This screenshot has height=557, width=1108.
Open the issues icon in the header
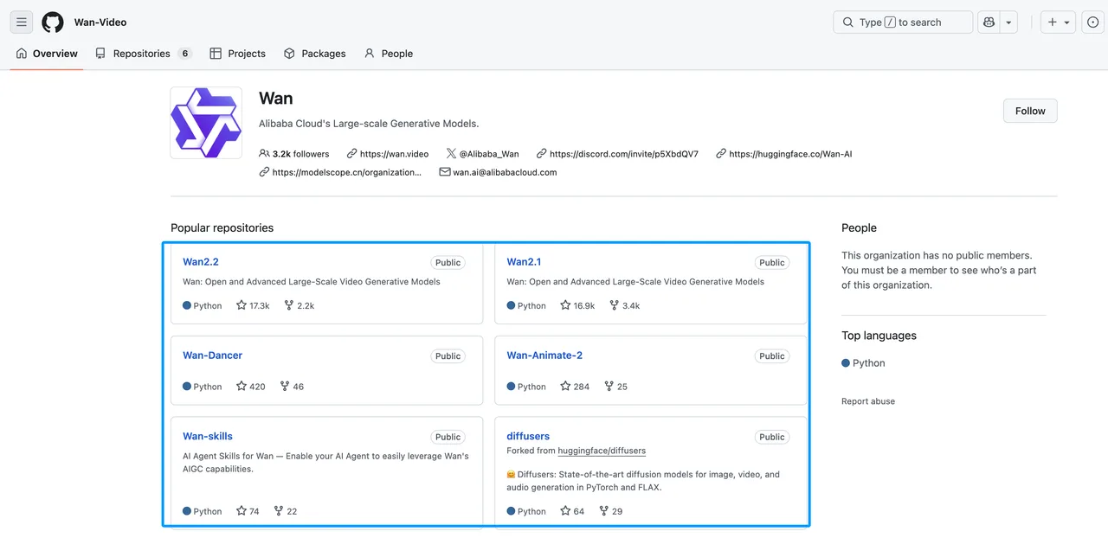pyautogui.click(x=1092, y=22)
